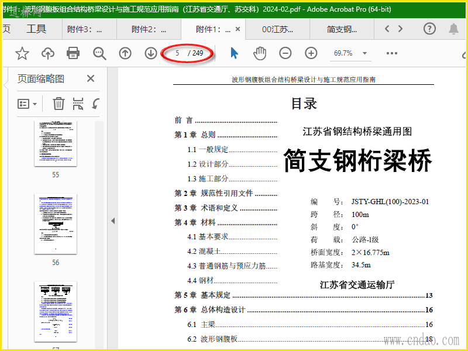Click 第5章 基本规定 entry
This screenshot has height=351, width=468.
304,295
